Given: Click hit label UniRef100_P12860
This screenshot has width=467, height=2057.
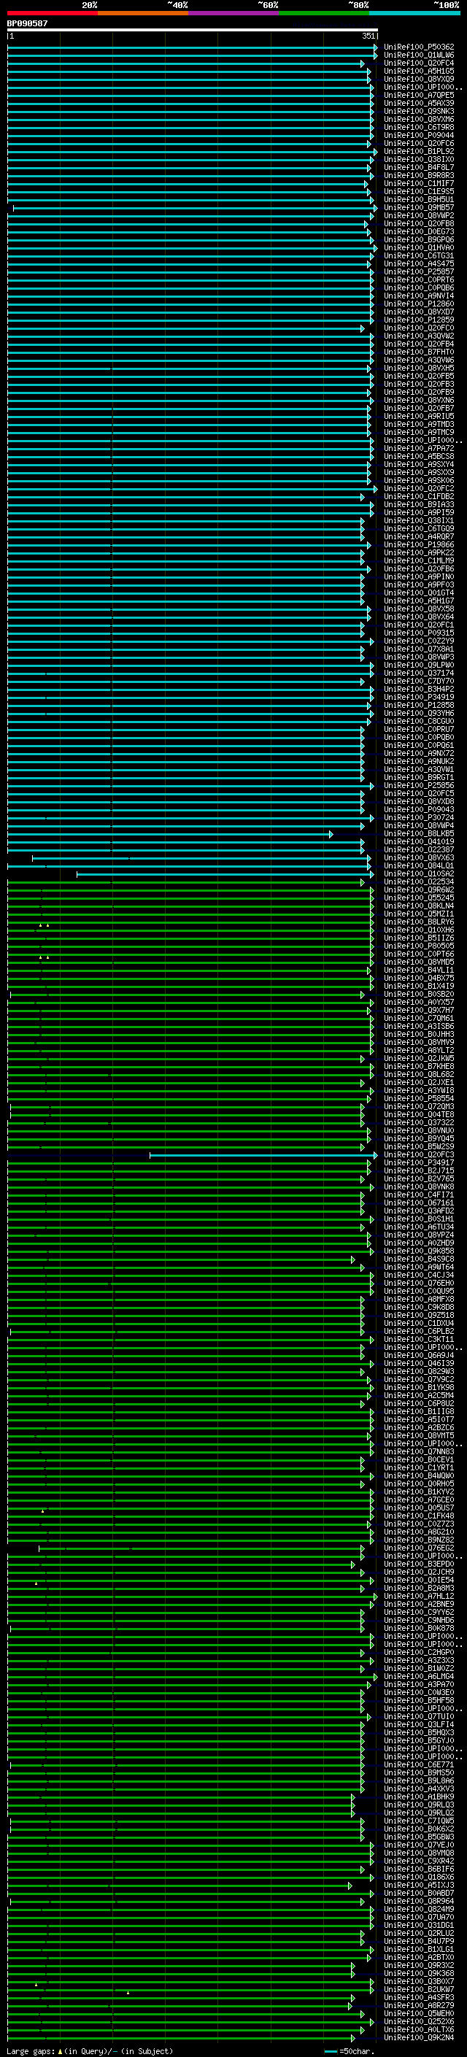Looking at the screenshot, I should (x=419, y=304).
